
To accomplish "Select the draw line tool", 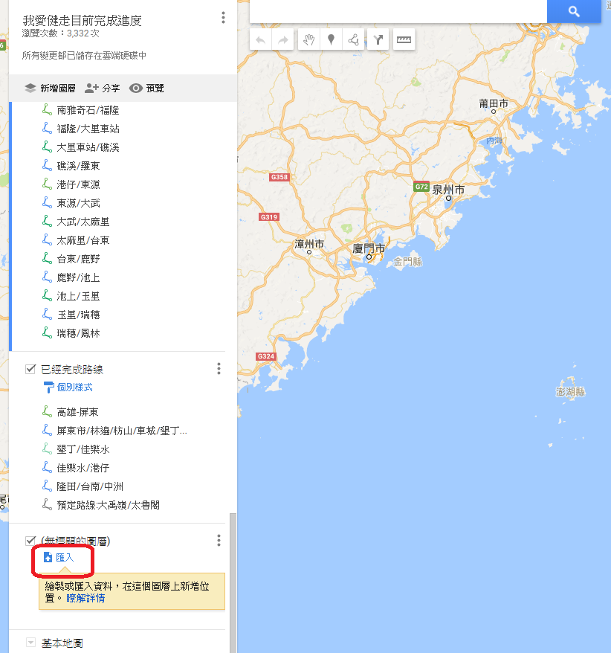I will 353,39.
